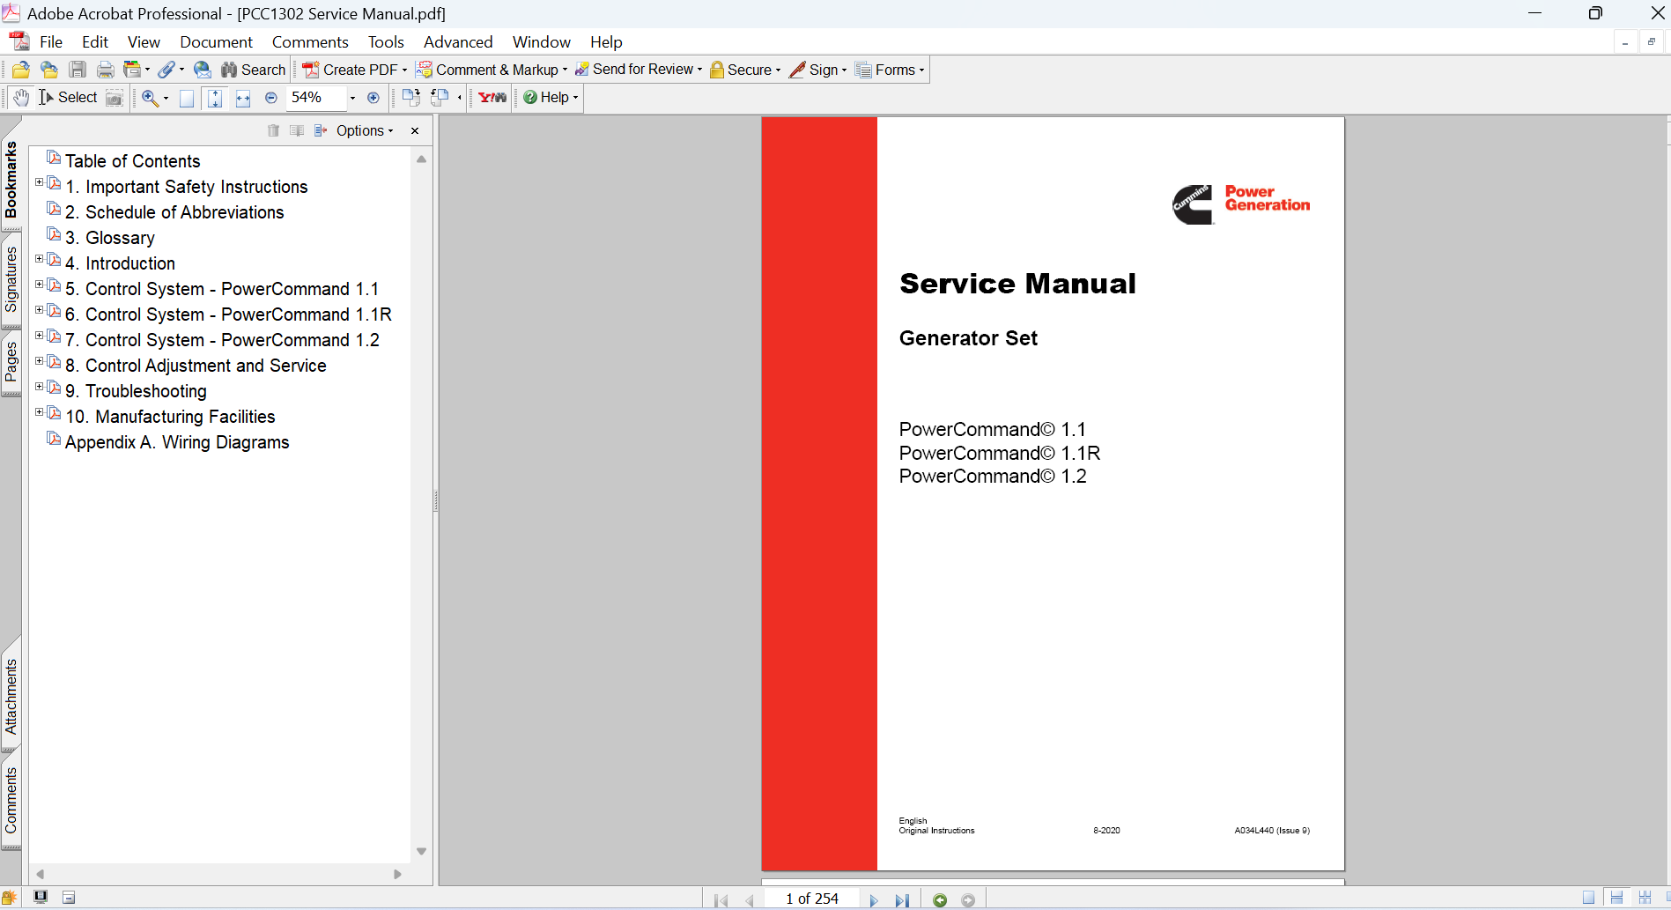Click the Email globe icon
The width and height of the screenshot is (1671, 910).
point(203,70)
